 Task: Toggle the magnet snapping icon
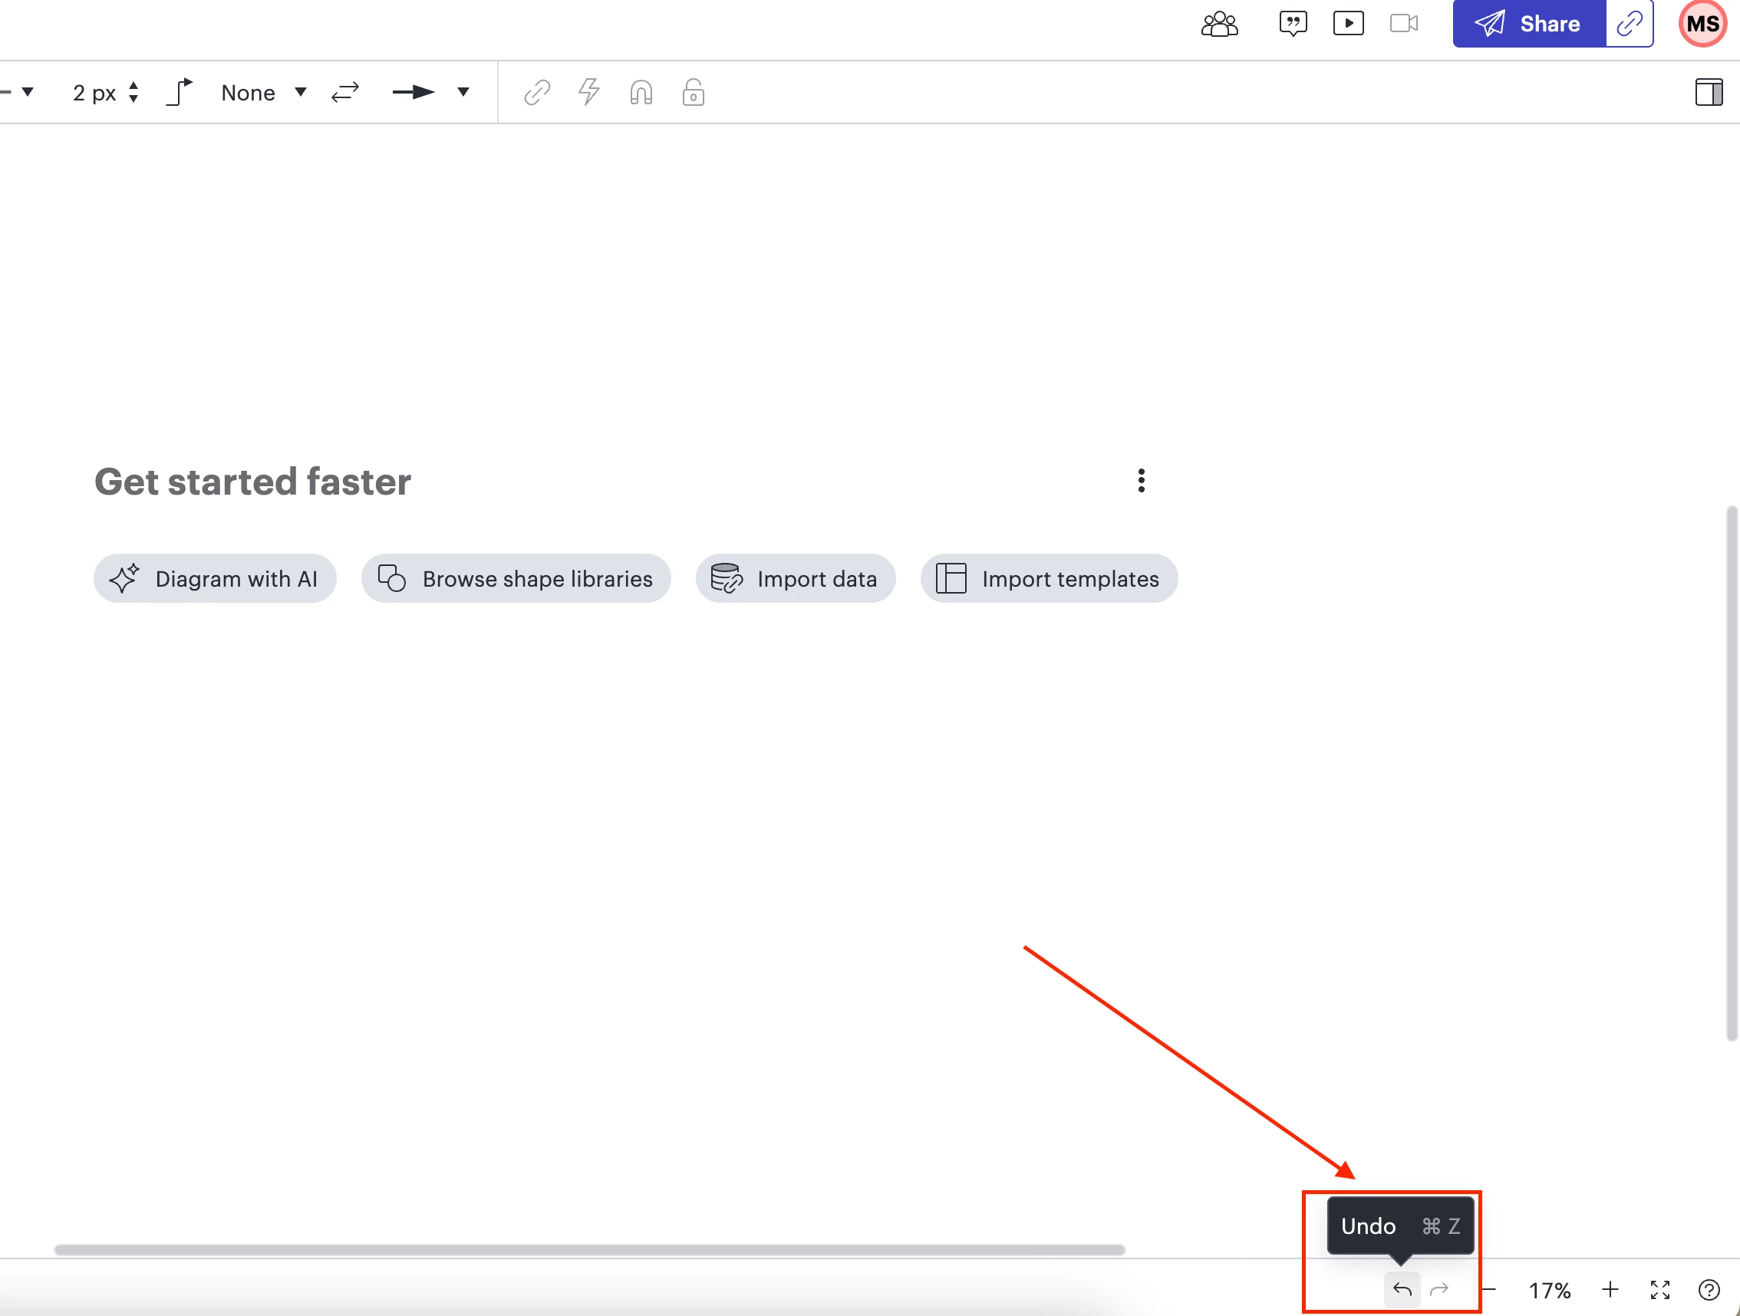click(x=641, y=93)
